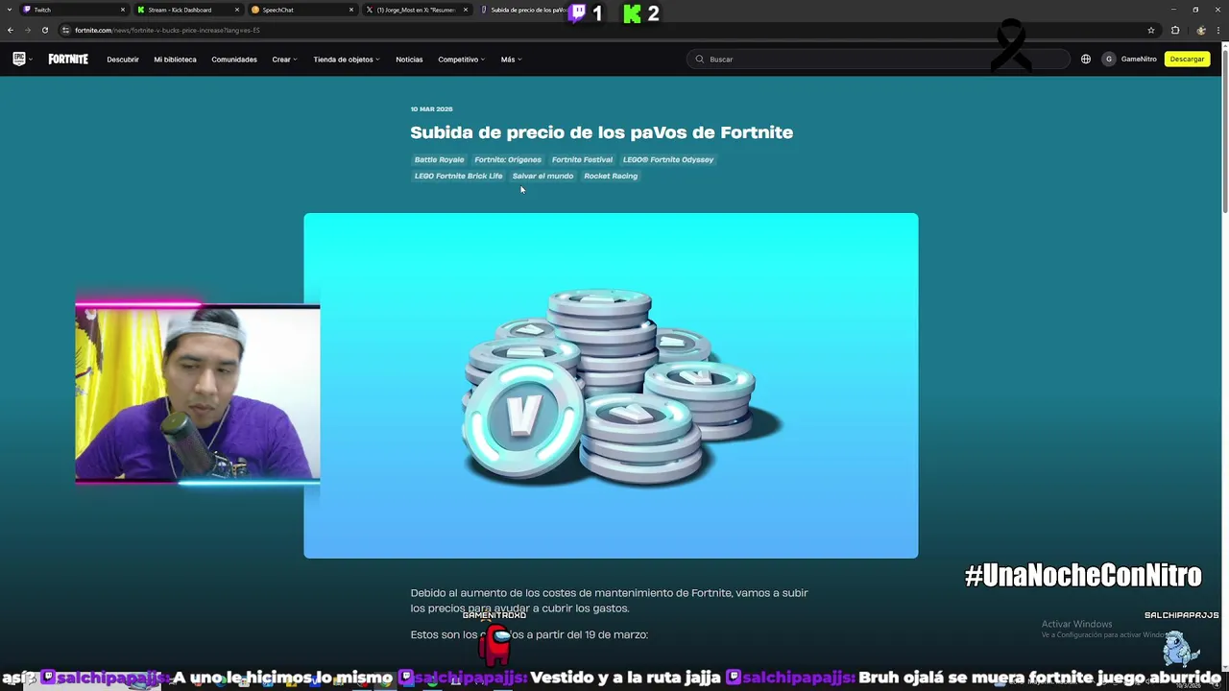Click the V-Bucks coins article image
1229x691 pixels.
pos(611,386)
